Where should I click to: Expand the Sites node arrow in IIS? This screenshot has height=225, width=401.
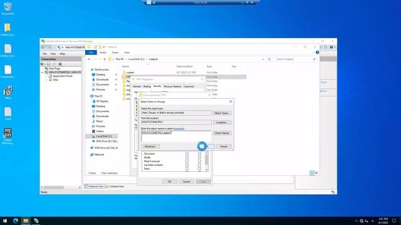coord(46,80)
